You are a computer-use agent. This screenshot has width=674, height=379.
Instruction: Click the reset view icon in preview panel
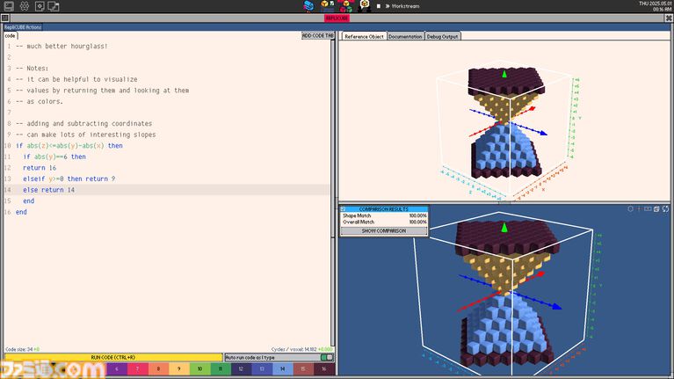pos(666,208)
